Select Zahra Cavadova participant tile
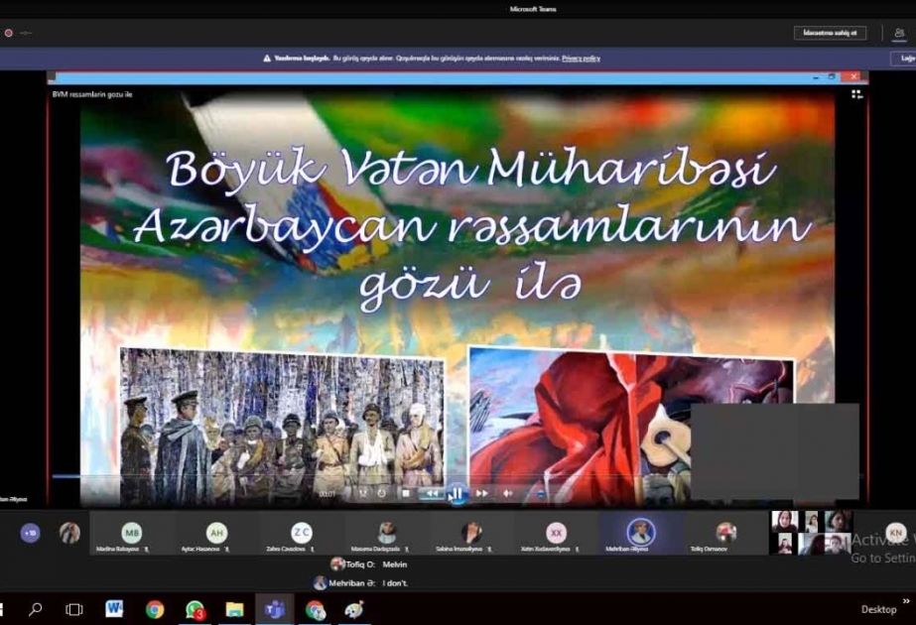916x625 pixels. [x=302, y=534]
